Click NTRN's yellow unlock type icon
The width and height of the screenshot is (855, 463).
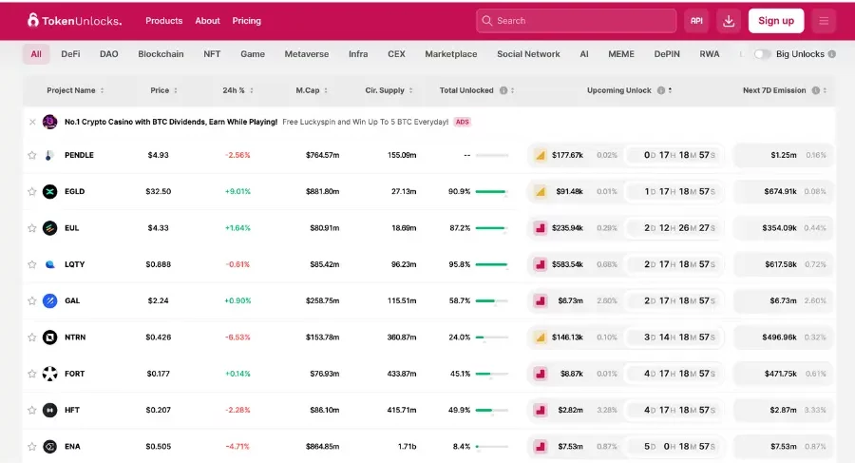(540, 338)
